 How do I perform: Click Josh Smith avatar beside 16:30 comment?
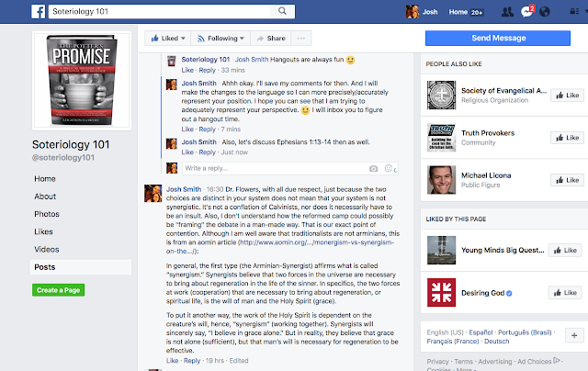[153, 194]
